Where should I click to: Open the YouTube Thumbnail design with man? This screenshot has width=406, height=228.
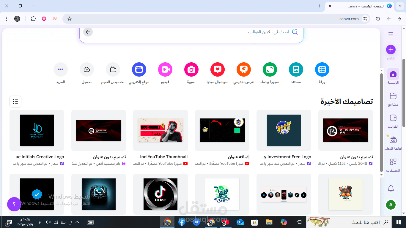click(160, 130)
